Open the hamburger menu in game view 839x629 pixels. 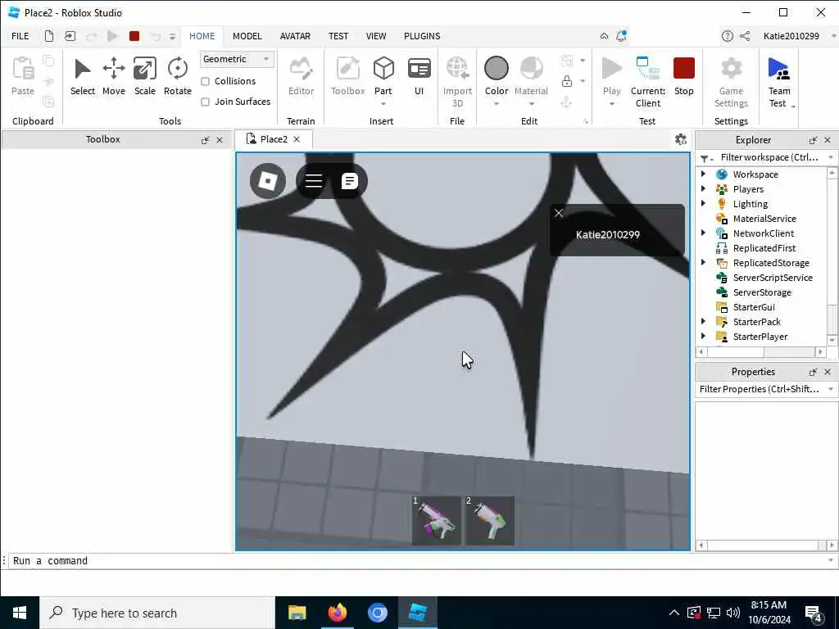314,181
